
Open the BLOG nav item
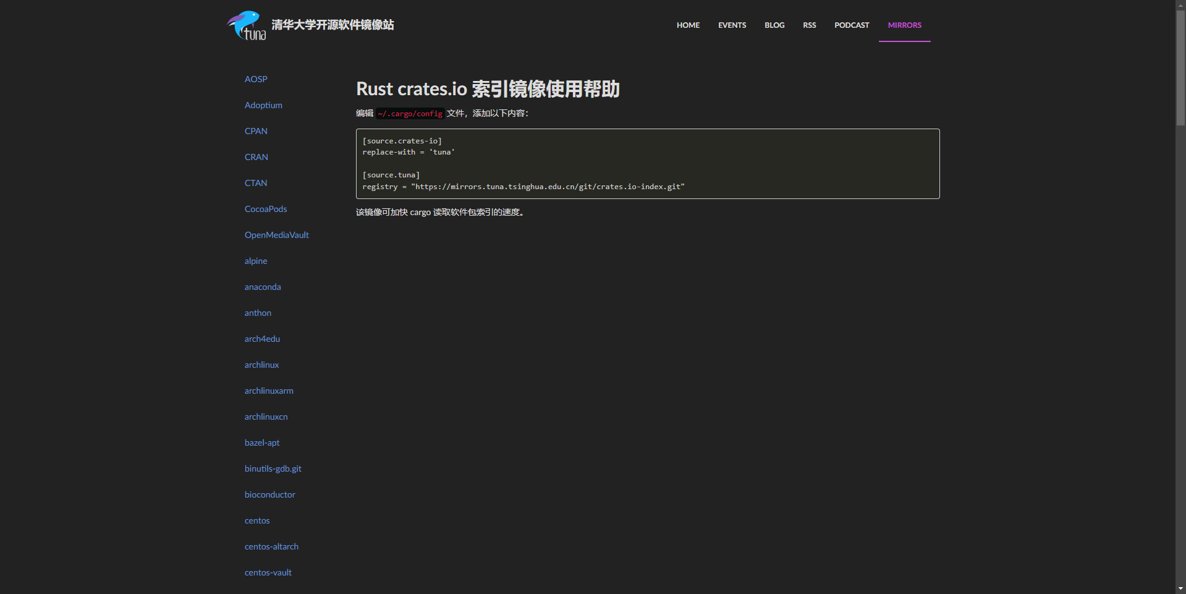[x=774, y=25]
